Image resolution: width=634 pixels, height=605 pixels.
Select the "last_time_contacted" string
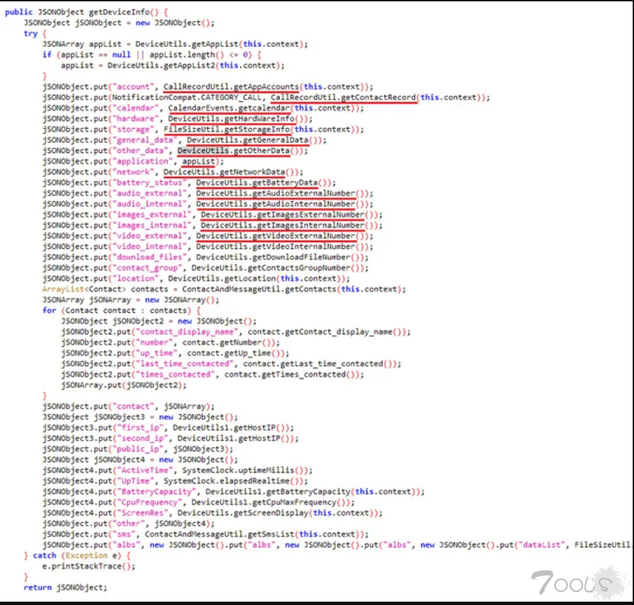point(184,364)
